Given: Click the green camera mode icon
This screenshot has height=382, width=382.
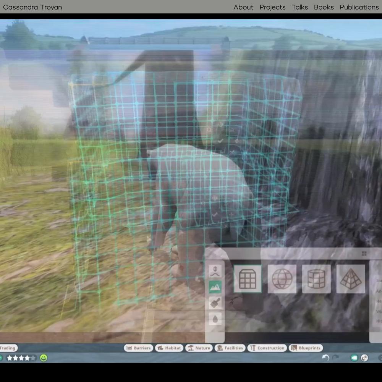Looking at the screenshot, I should (354, 358).
